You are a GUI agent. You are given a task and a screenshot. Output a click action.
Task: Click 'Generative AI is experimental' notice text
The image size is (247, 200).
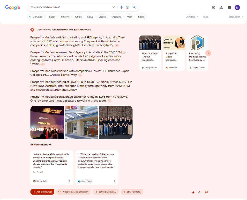click(x=64, y=30)
